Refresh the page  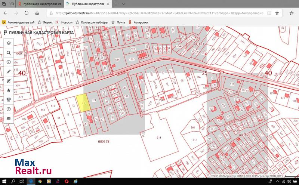tap(25, 13)
